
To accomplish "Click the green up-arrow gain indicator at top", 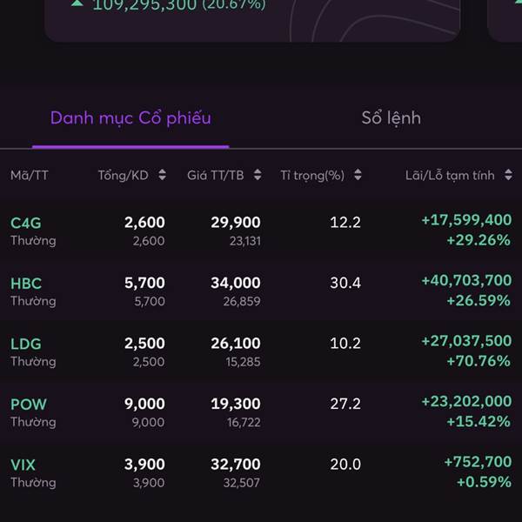I will pos(77,3).
